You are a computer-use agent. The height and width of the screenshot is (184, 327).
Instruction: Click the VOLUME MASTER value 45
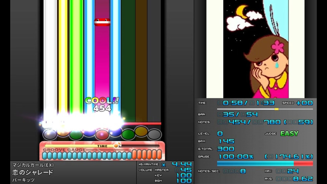point(186,170)
